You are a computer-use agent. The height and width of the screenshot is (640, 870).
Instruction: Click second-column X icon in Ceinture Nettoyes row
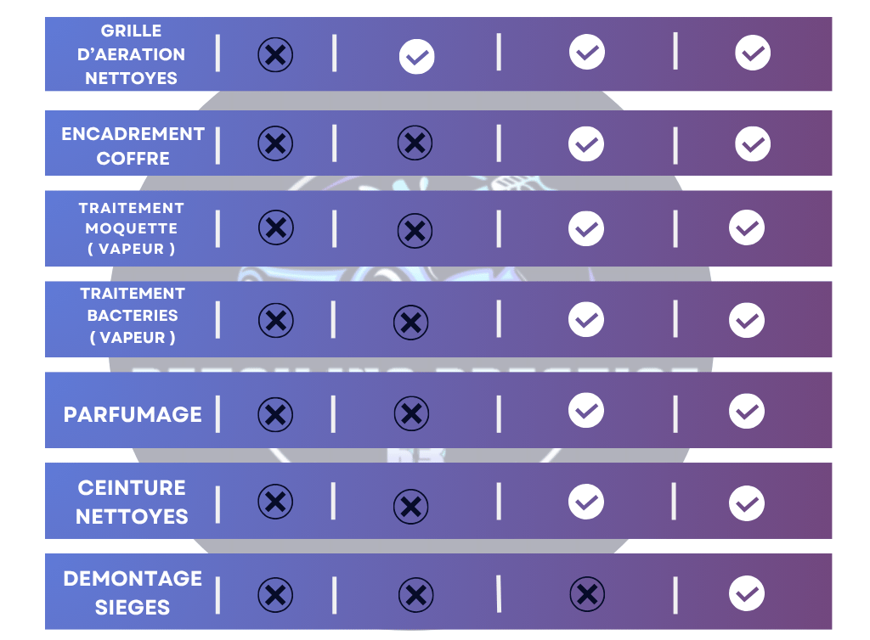(x=410, y=507)
